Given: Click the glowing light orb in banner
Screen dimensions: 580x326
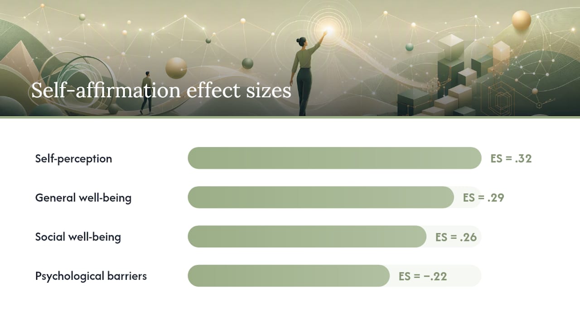Looking at the screenshot, I should pyautogui.click(x=328, y=30).
